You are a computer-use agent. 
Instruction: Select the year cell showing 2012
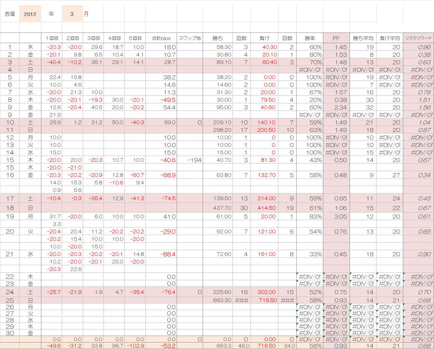point(30,14)
